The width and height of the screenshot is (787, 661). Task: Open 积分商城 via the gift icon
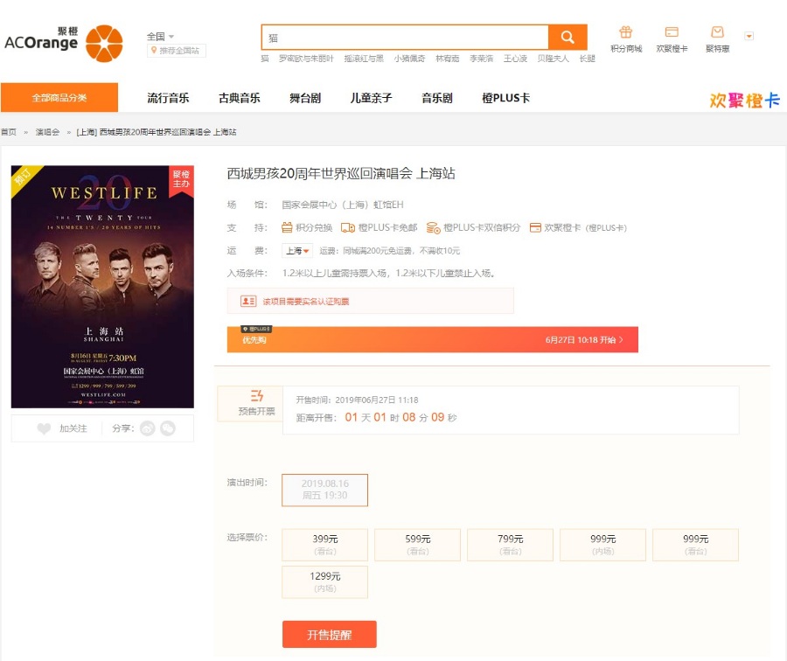625,33
